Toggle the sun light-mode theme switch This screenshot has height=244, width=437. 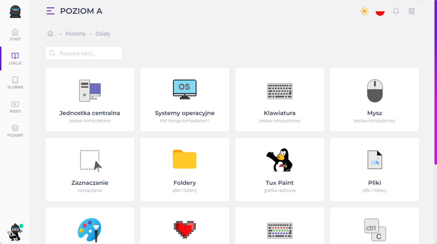364,11
